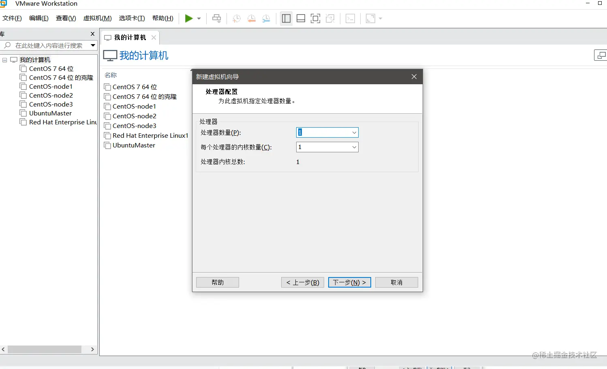Select CentOS 7 64 位 in main list
This screenshot has height=369, width=607.
tap(135, 87)
